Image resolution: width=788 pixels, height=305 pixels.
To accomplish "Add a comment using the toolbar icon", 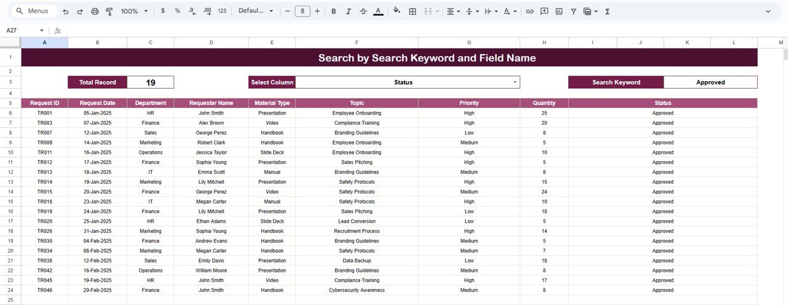I will click(544, 11).
